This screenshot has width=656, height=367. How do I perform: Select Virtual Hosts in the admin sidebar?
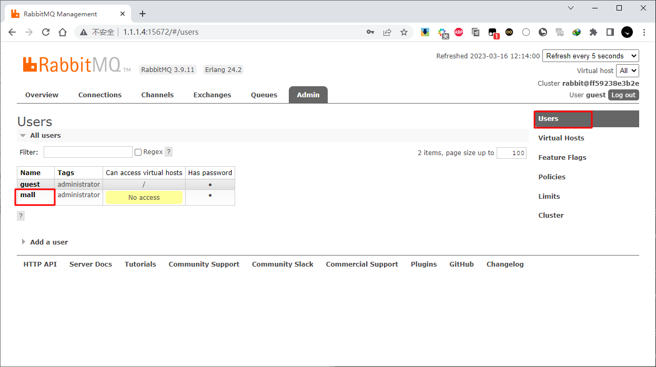[x=561, y=138]
